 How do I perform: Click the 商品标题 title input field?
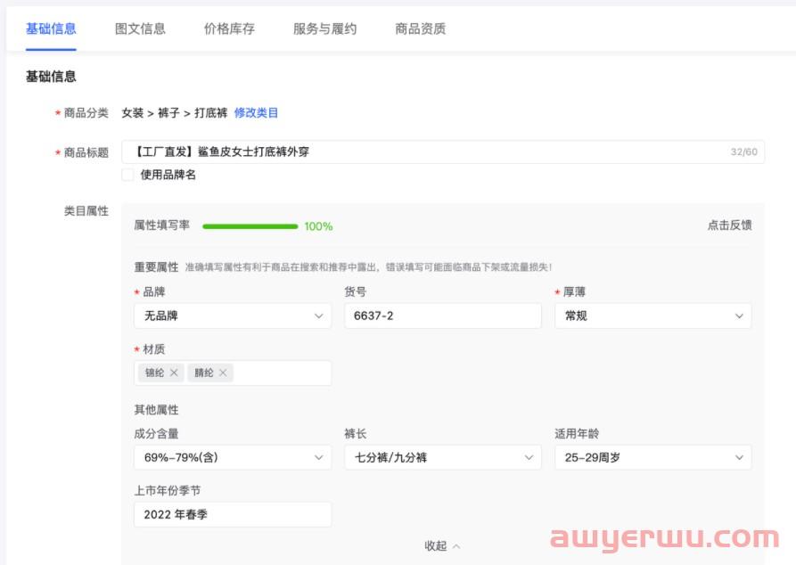coord(401,151)
